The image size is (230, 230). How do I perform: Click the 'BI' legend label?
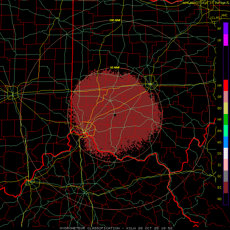[x=219, y=188]
